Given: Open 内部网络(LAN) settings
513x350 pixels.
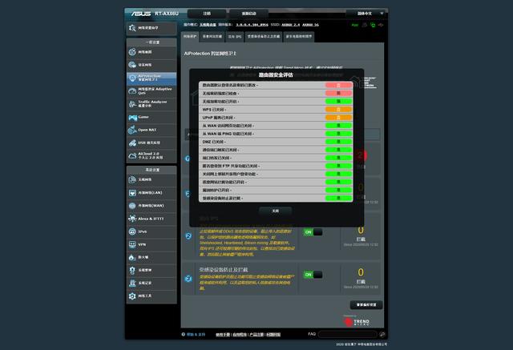Looking at the screenshot, I should (x=151, y=193).
